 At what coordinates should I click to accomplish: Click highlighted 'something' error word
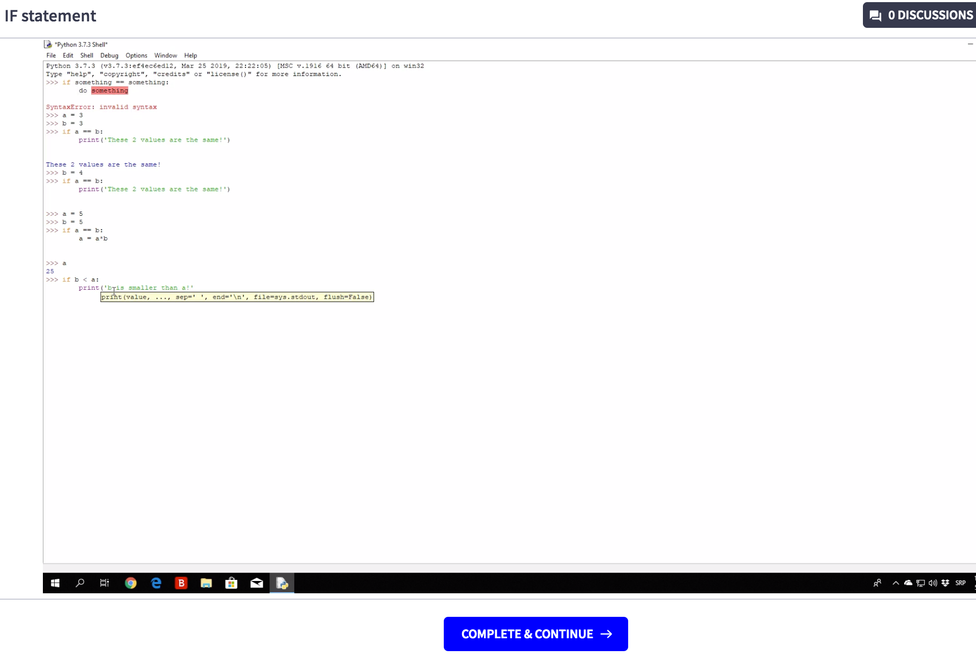tap(110, 90)
